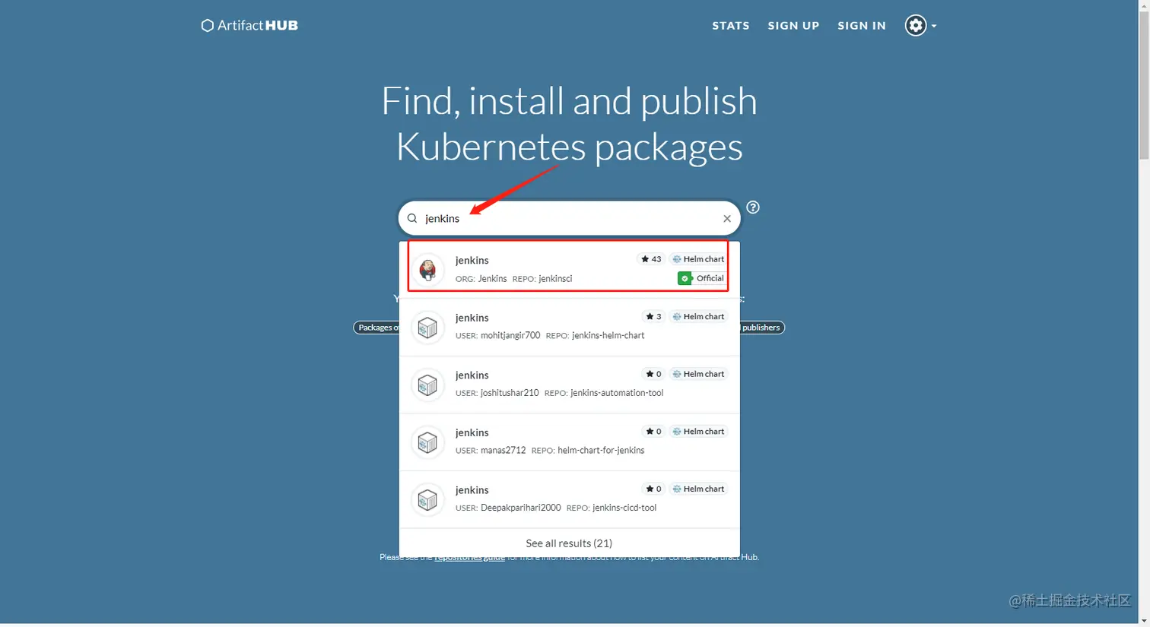
Task: Click the Packages filter pill
Action: coord(376,328)
